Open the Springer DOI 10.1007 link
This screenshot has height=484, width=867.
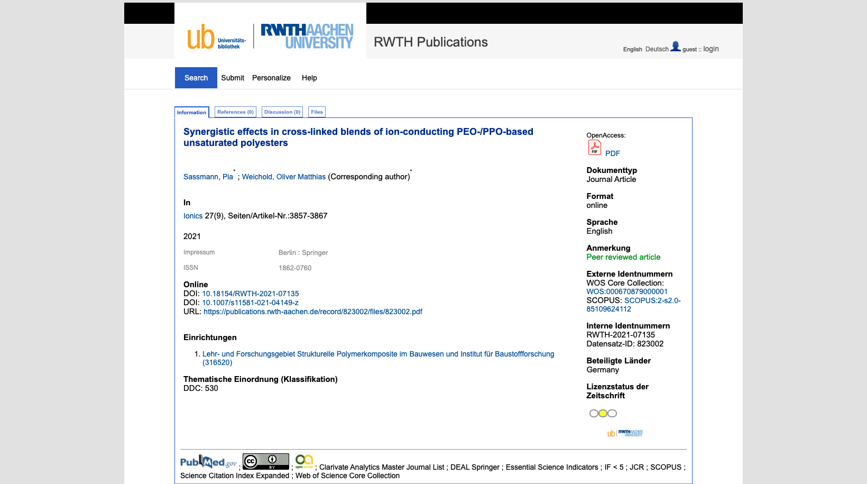pyautogui.click(x=250, y=303)
